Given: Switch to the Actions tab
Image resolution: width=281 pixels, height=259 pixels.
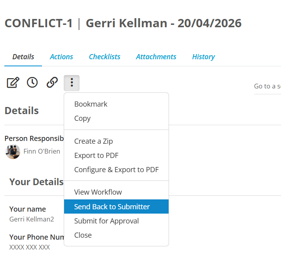Looking at the screenshot, I should 61,57.
